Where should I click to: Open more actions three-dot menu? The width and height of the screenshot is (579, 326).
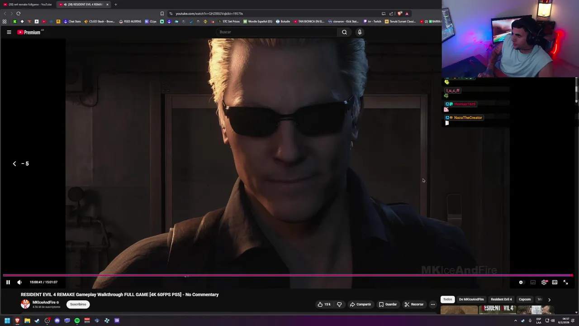432,304
